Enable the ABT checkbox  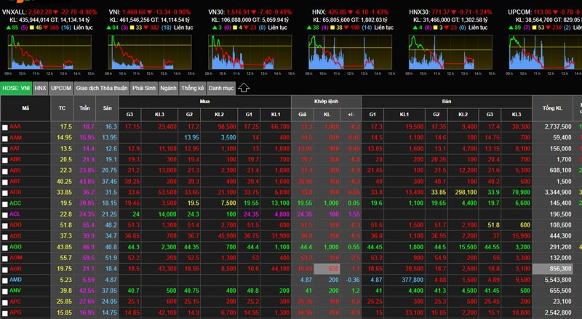point(5,182)
